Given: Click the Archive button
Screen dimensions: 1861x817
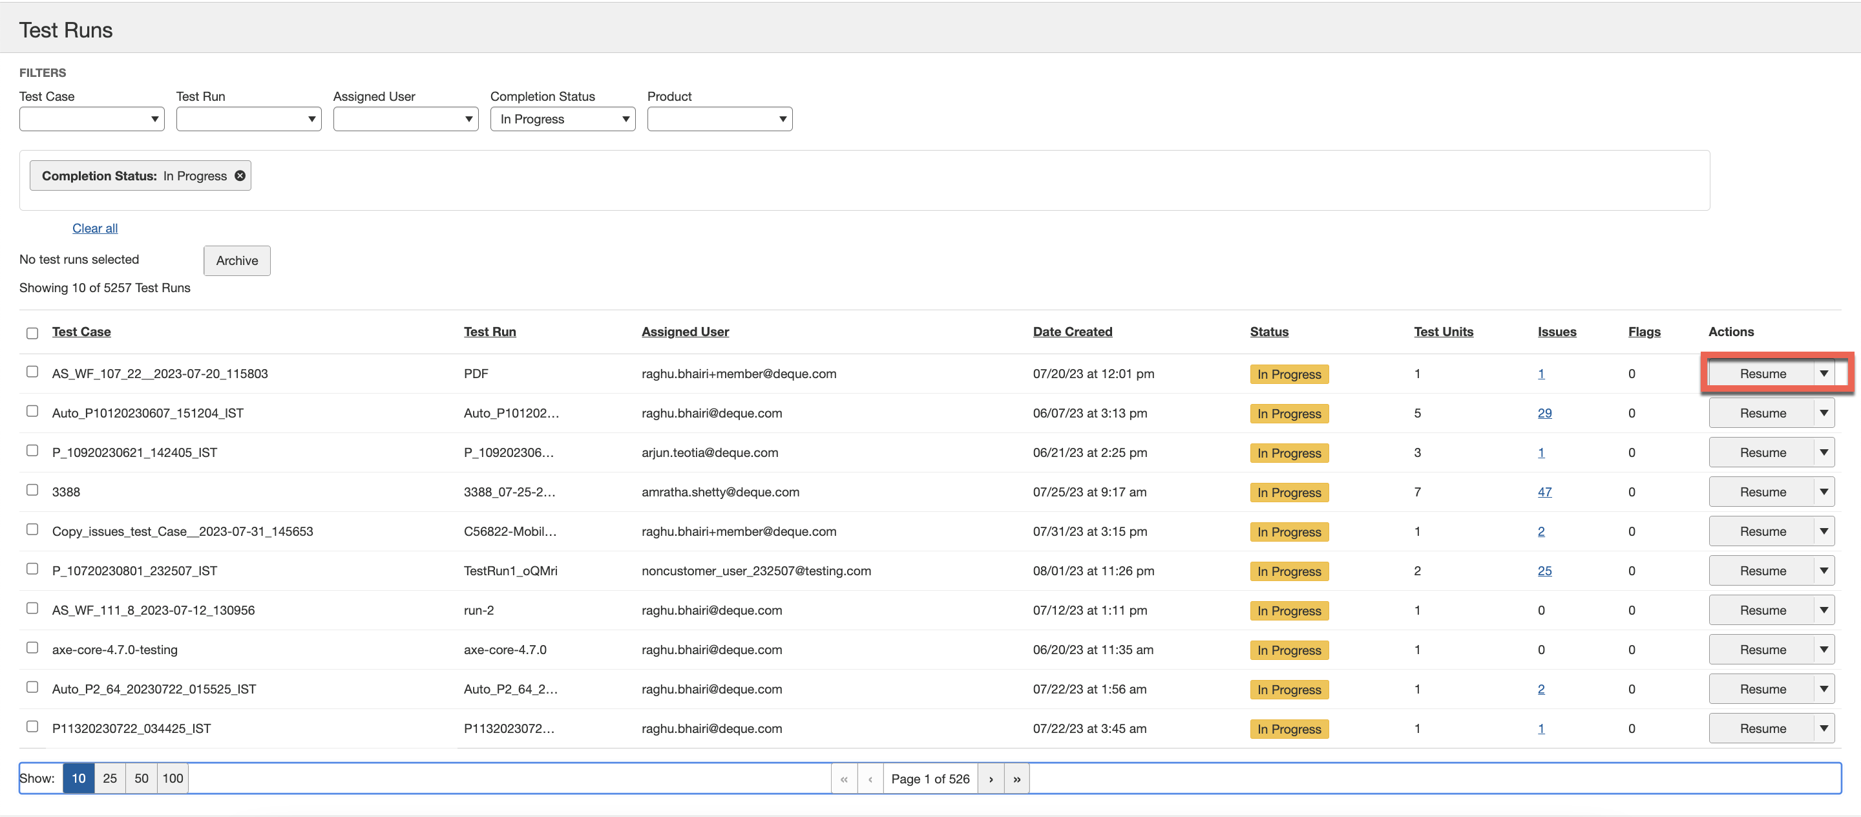Looking at the screenshot, I should coord(237,260).
